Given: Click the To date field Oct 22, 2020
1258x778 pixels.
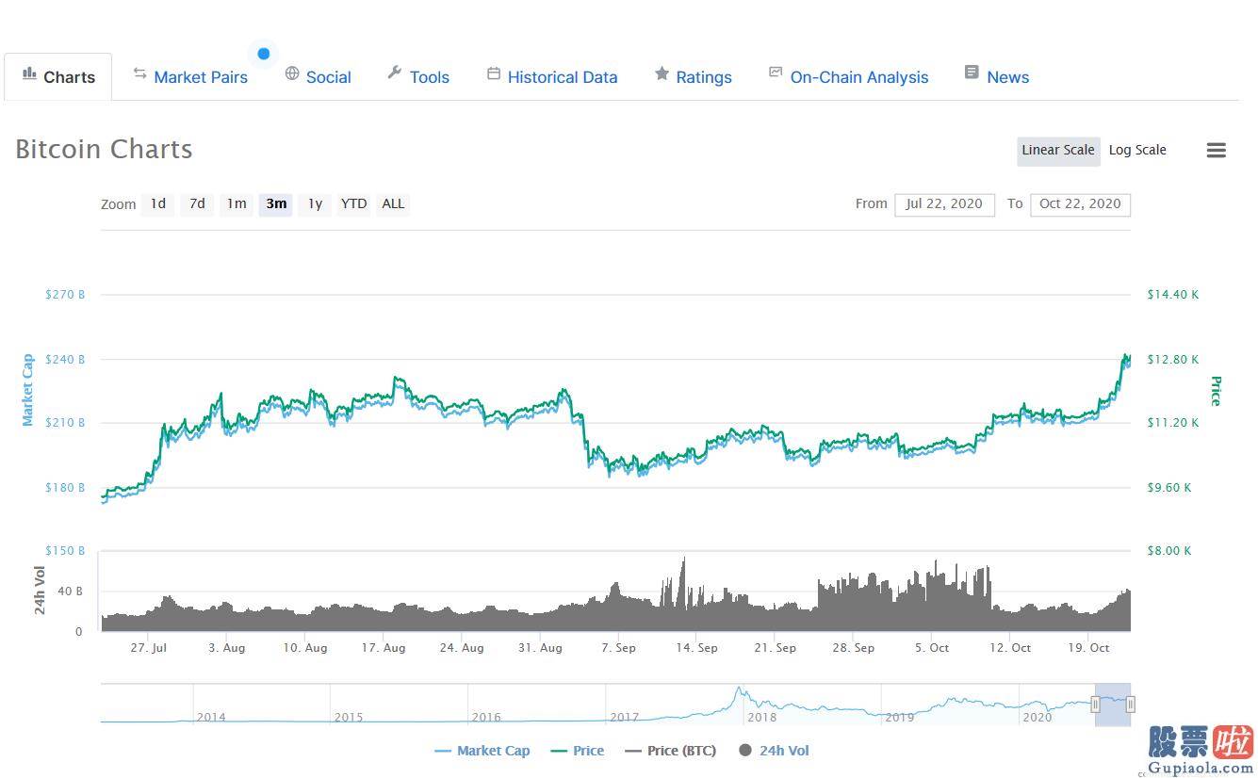Looking at the screenshot, I should pos(1080,203).
